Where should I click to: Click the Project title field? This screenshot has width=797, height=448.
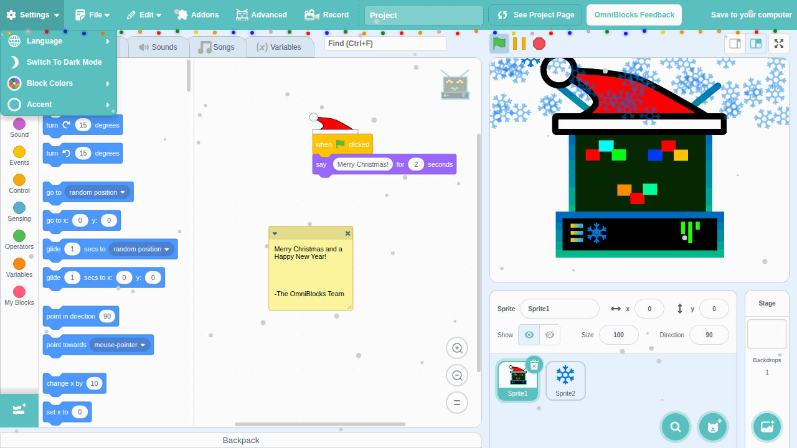click(424, 16)
